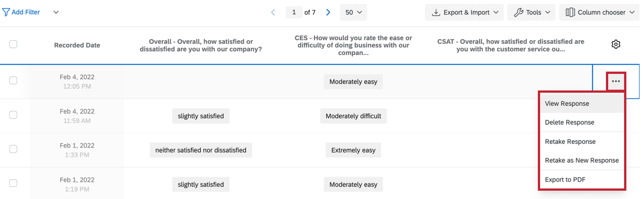This screenshot has height=199, width=643.
Task: Click the Add Filter funnel icon
Action: (6, 12)
